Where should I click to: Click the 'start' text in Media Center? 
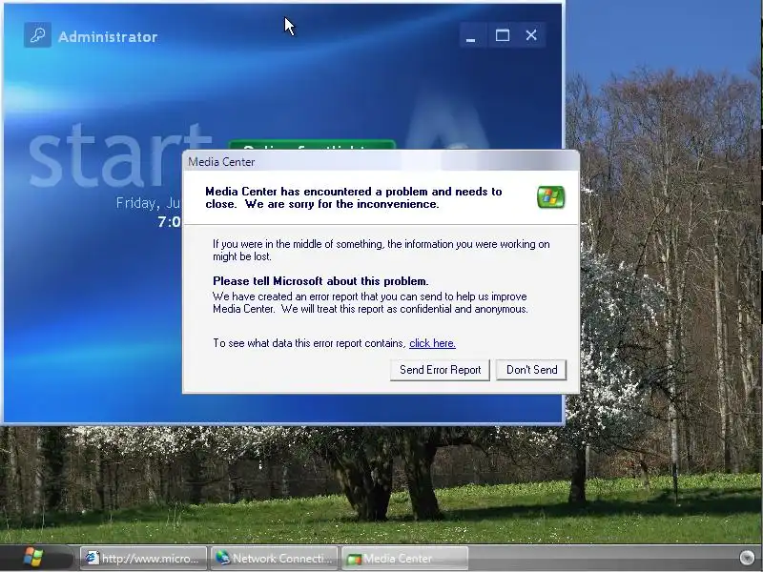tap(119, 155)
